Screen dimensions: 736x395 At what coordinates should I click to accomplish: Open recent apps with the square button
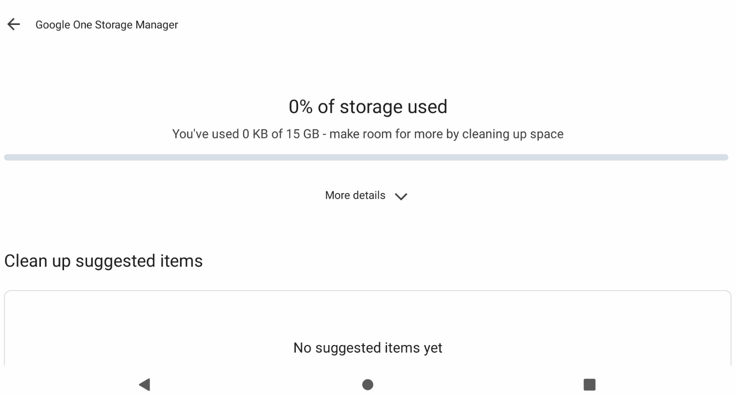pyautogui.click(x=589, y=384)
